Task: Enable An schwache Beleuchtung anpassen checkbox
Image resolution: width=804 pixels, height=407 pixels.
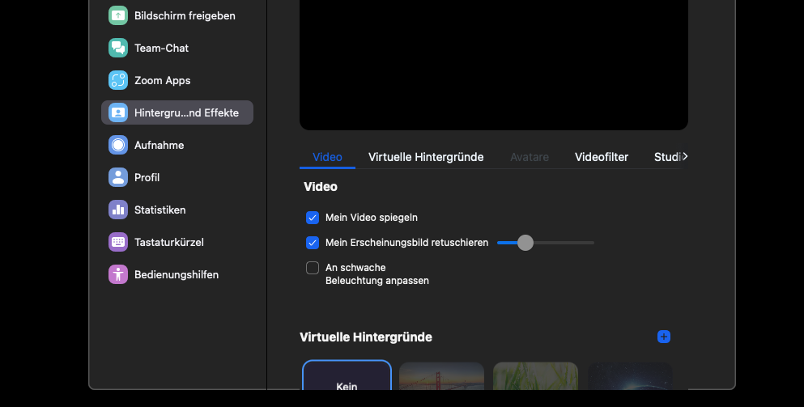Action: 313,268
